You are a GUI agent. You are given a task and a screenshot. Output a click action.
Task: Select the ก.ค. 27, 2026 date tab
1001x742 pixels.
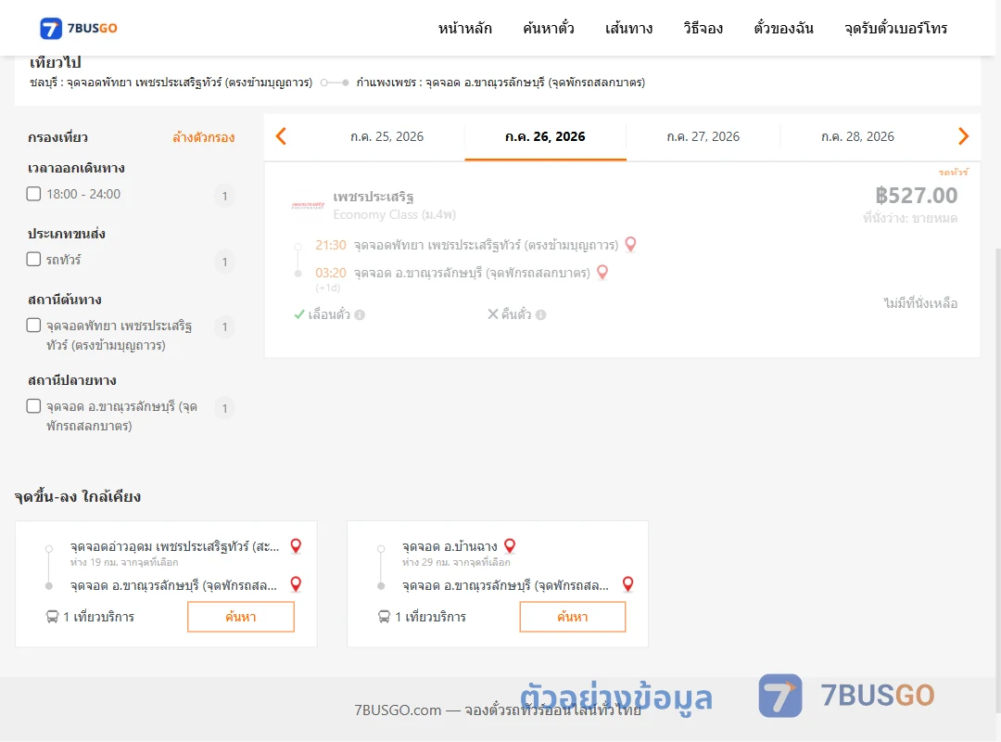coord(703,136)
